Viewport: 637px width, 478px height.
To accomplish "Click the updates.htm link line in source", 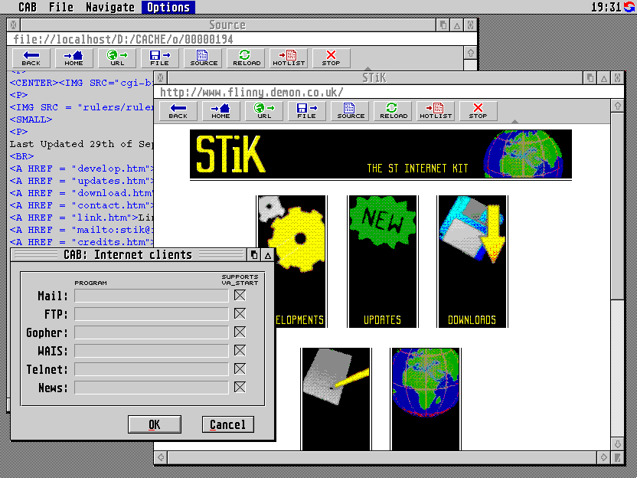I will click(x=82, y=181).
